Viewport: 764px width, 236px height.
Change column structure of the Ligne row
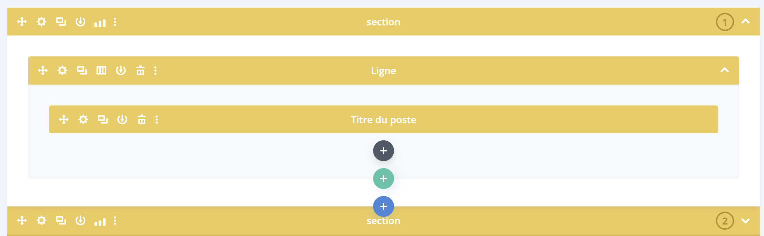(x=101, y=71)
